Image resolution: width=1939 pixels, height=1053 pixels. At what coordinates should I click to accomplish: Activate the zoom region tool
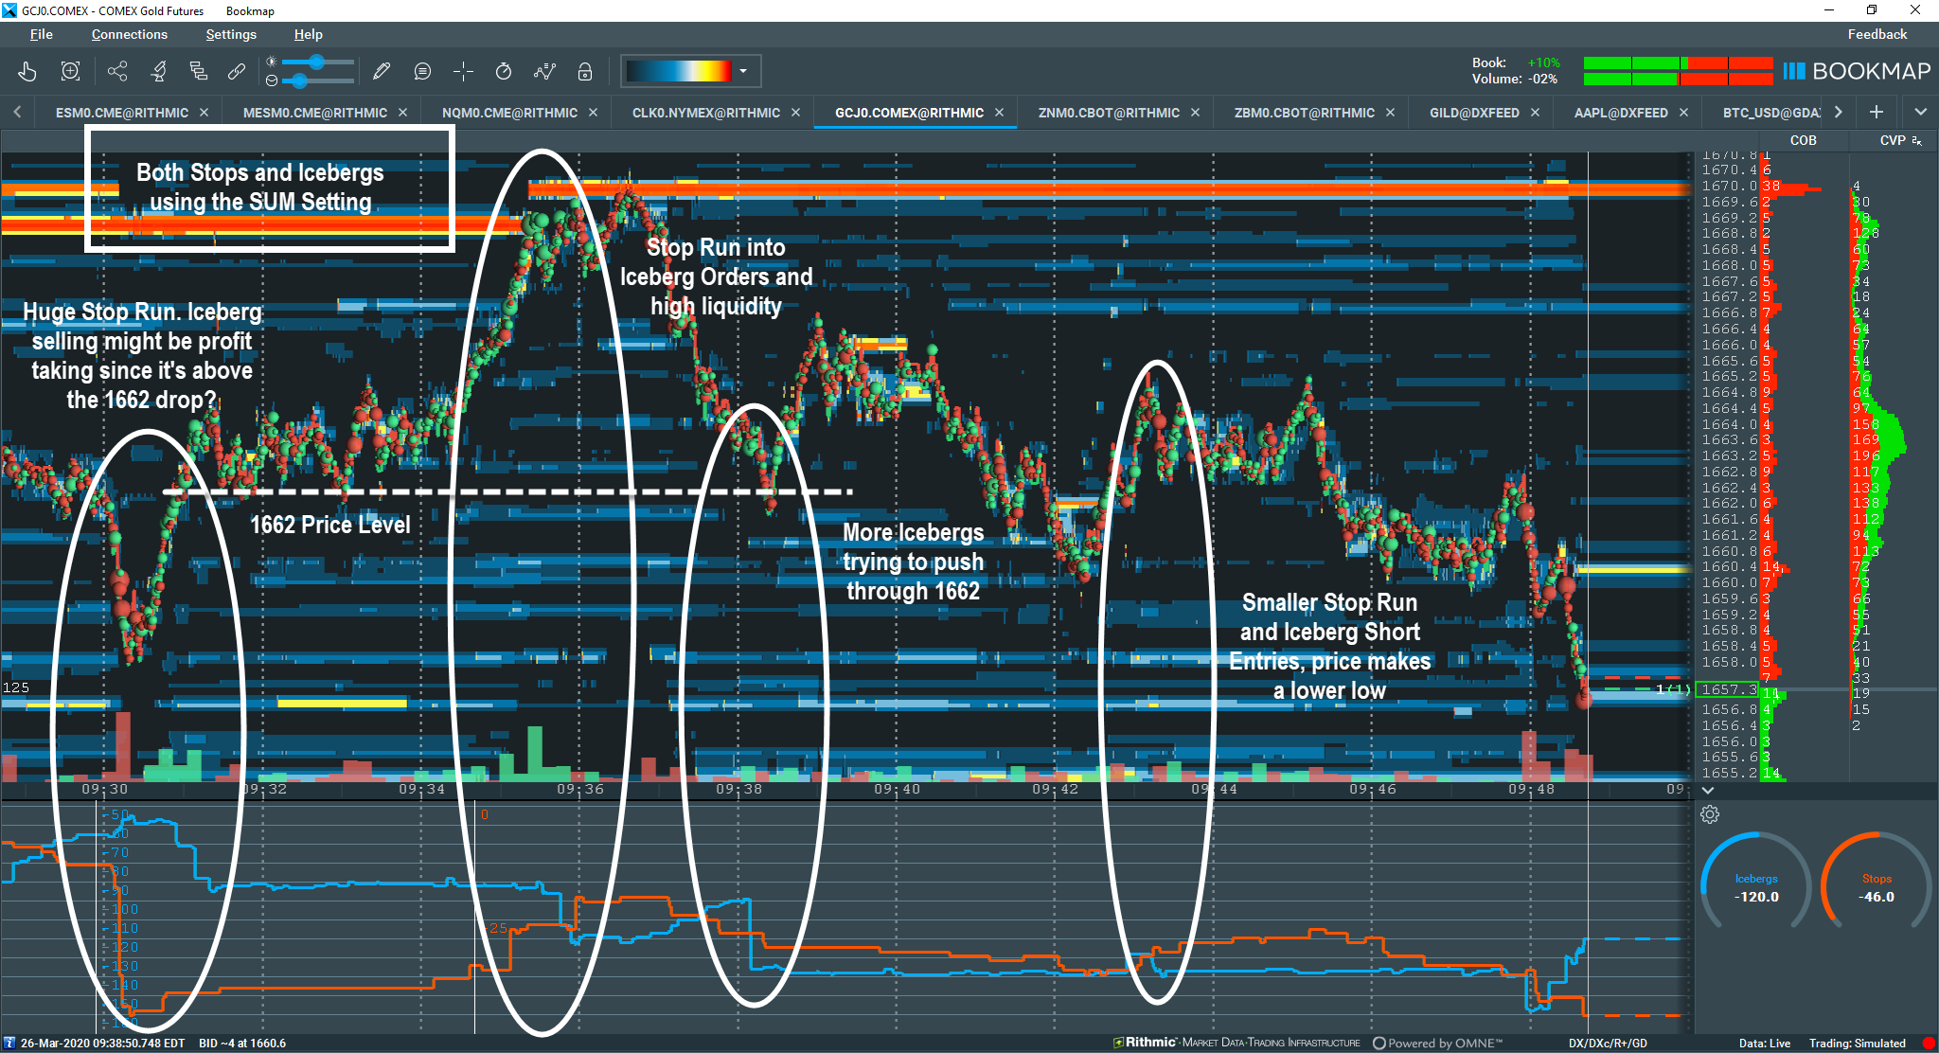tap(70, 71)
